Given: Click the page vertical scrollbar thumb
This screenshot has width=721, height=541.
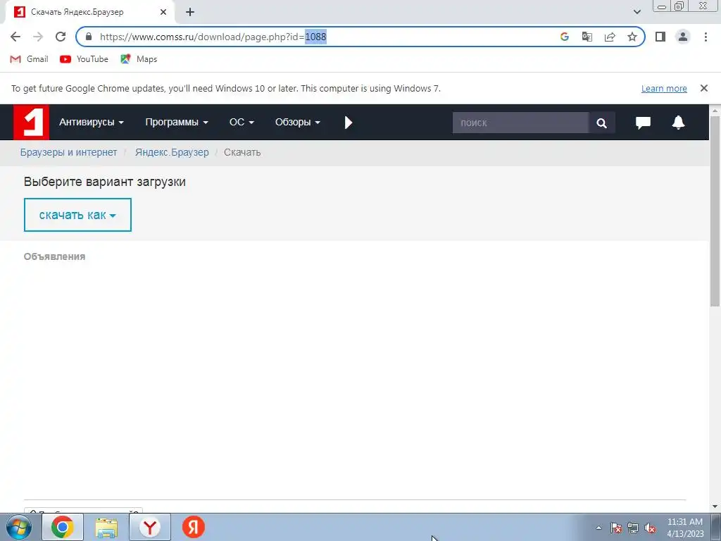Looking at the screenshot, I should 715,210.
